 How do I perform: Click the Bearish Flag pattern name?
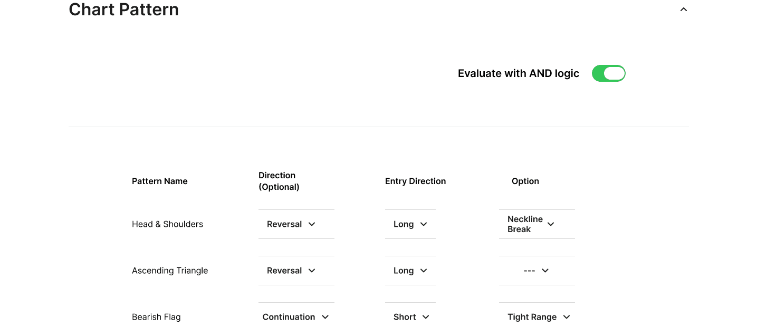156,317
